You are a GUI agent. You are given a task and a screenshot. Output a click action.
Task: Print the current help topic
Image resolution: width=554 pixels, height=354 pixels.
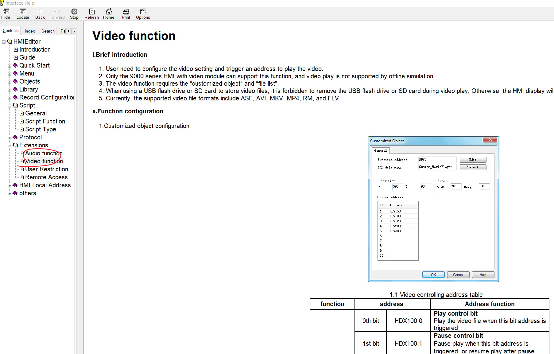click(126, 14)
